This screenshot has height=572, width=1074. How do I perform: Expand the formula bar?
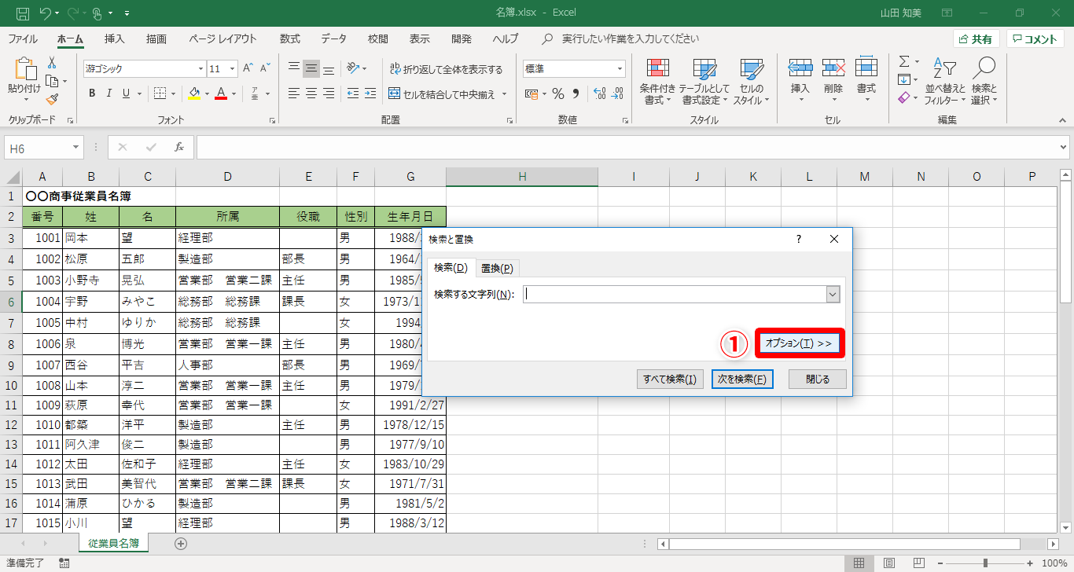[1064, 147]
